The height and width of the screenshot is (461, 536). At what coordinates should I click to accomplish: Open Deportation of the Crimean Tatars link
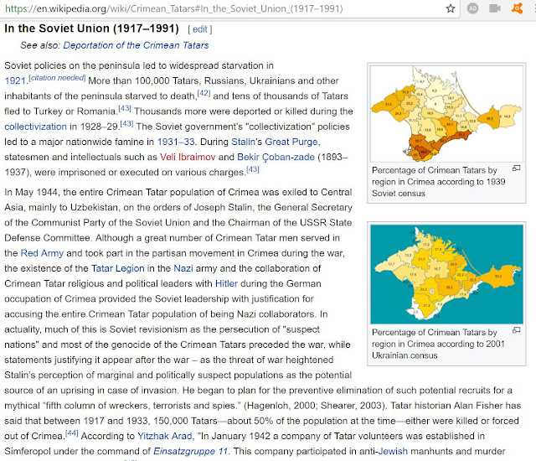(136, 45)
